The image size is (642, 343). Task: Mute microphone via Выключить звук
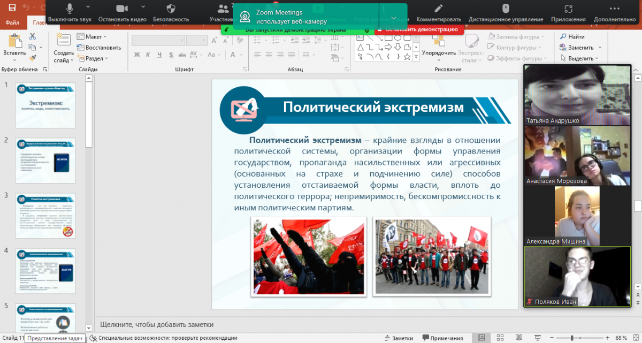click(x=70, y=13)
